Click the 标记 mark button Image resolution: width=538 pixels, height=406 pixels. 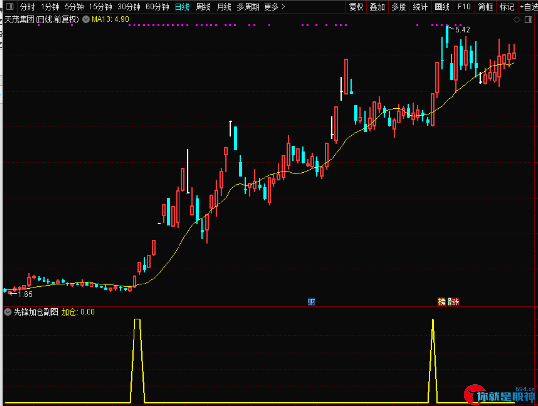(507, 7)
